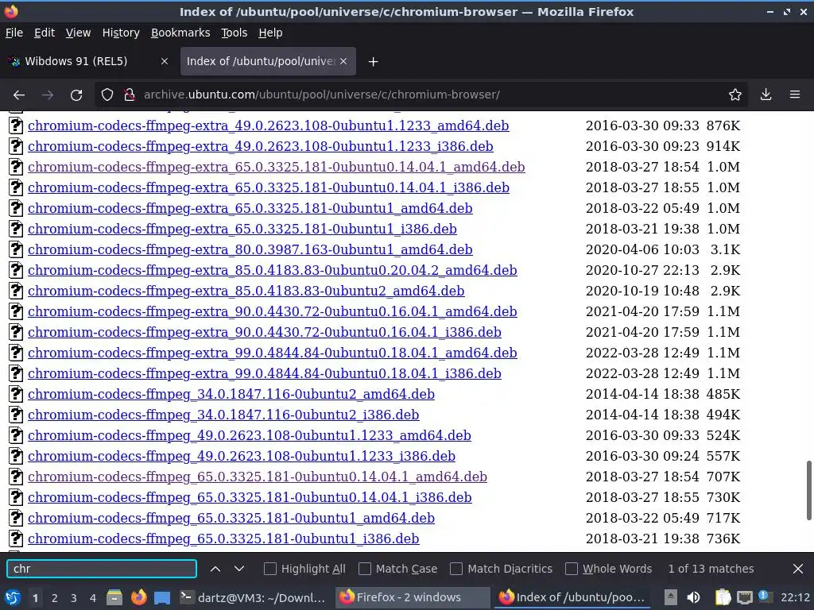Open the Tools menu

235,33
